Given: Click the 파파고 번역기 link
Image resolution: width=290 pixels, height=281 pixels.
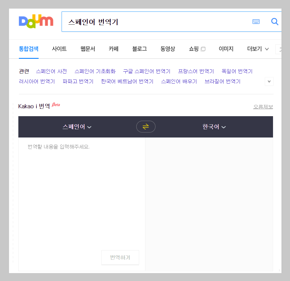Looking at the screenshot, I should (x=78, y=81).
